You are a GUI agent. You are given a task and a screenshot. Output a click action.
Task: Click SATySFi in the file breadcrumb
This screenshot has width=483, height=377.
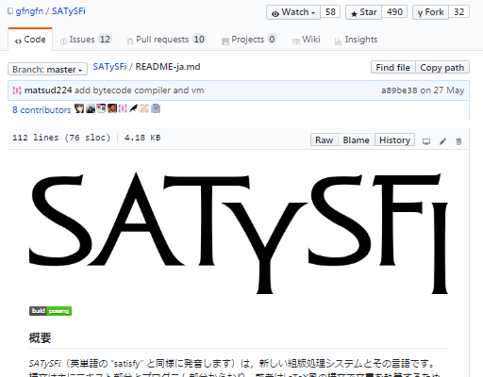(109, 67)
